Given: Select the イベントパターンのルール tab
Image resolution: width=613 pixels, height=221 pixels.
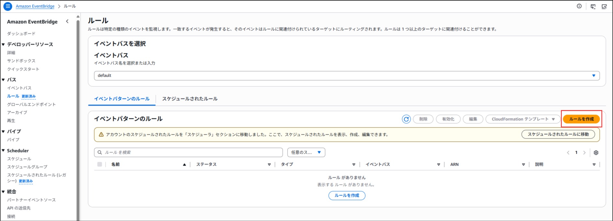Looking at the screenshot, I should (x=122, y=99).
